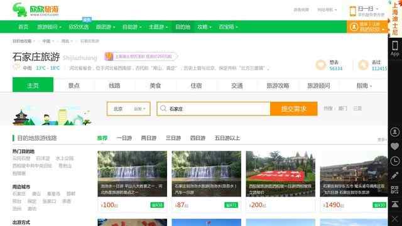The height and width of the screenshot is (226, 402).
Task: Click the 更多 link beside route filters
Action: 382,139
